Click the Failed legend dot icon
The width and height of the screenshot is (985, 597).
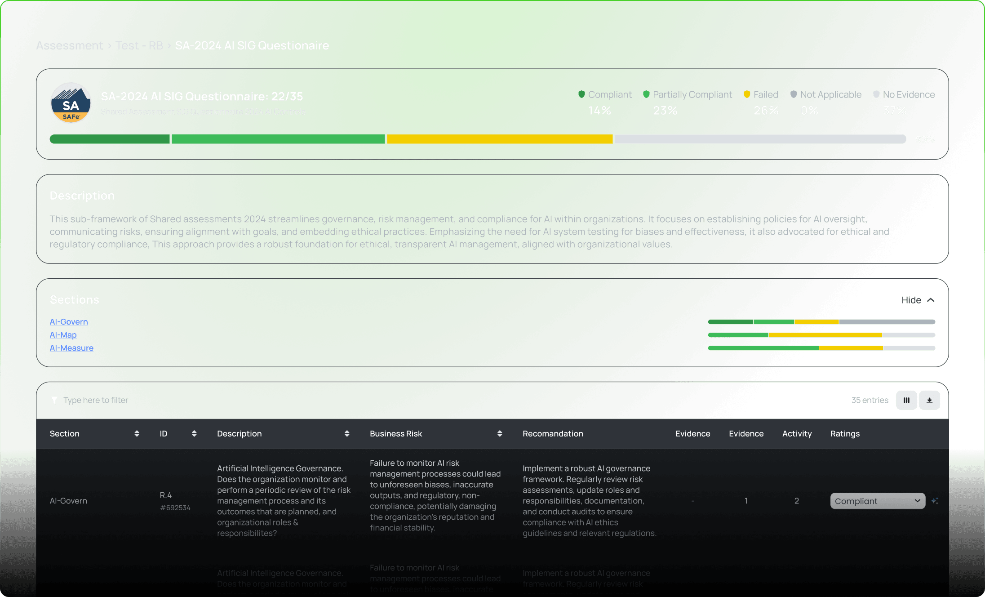(747, 94)
